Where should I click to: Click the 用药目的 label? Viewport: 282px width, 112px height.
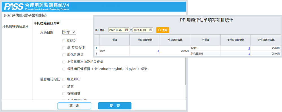click(x=47, y=32)
